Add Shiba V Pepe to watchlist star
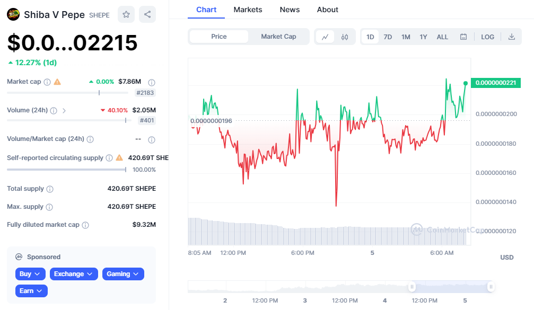534x310 pixels. 126,14
